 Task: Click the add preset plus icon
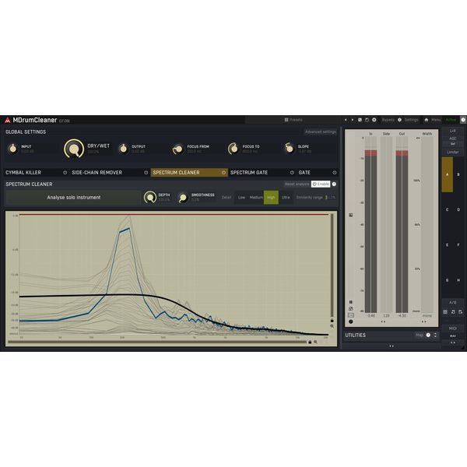[374, 120]
